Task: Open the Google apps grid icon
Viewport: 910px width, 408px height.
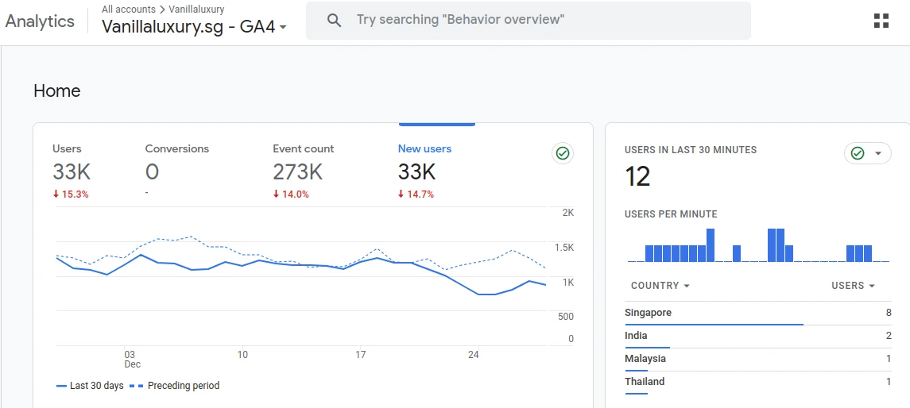Action: pos(881,21)
